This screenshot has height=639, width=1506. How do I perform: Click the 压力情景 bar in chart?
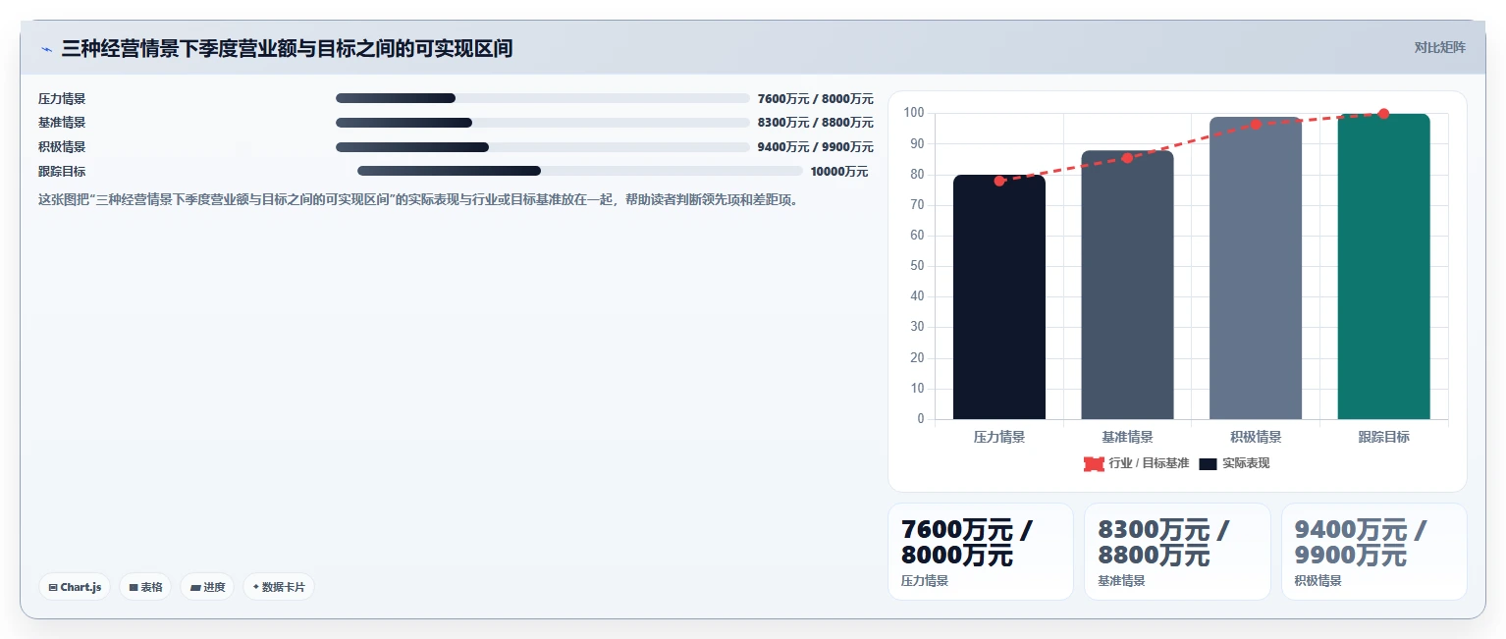click(x=999, y=297)
